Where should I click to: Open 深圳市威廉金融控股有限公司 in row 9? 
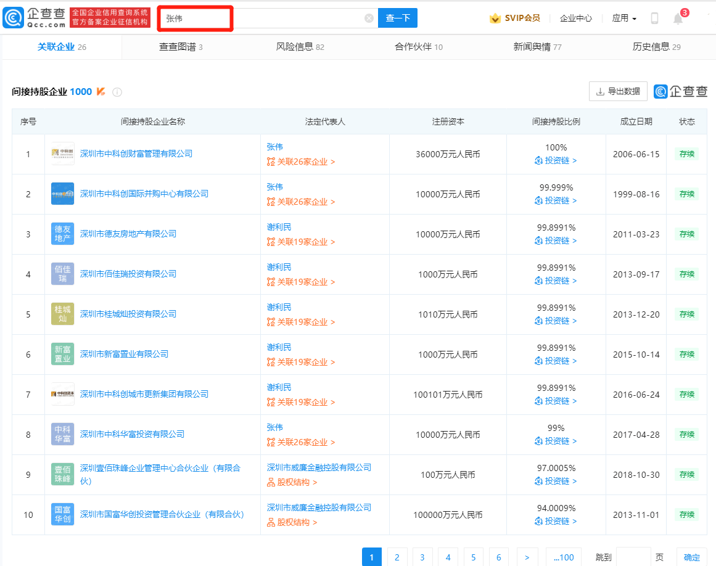point(319,467)
